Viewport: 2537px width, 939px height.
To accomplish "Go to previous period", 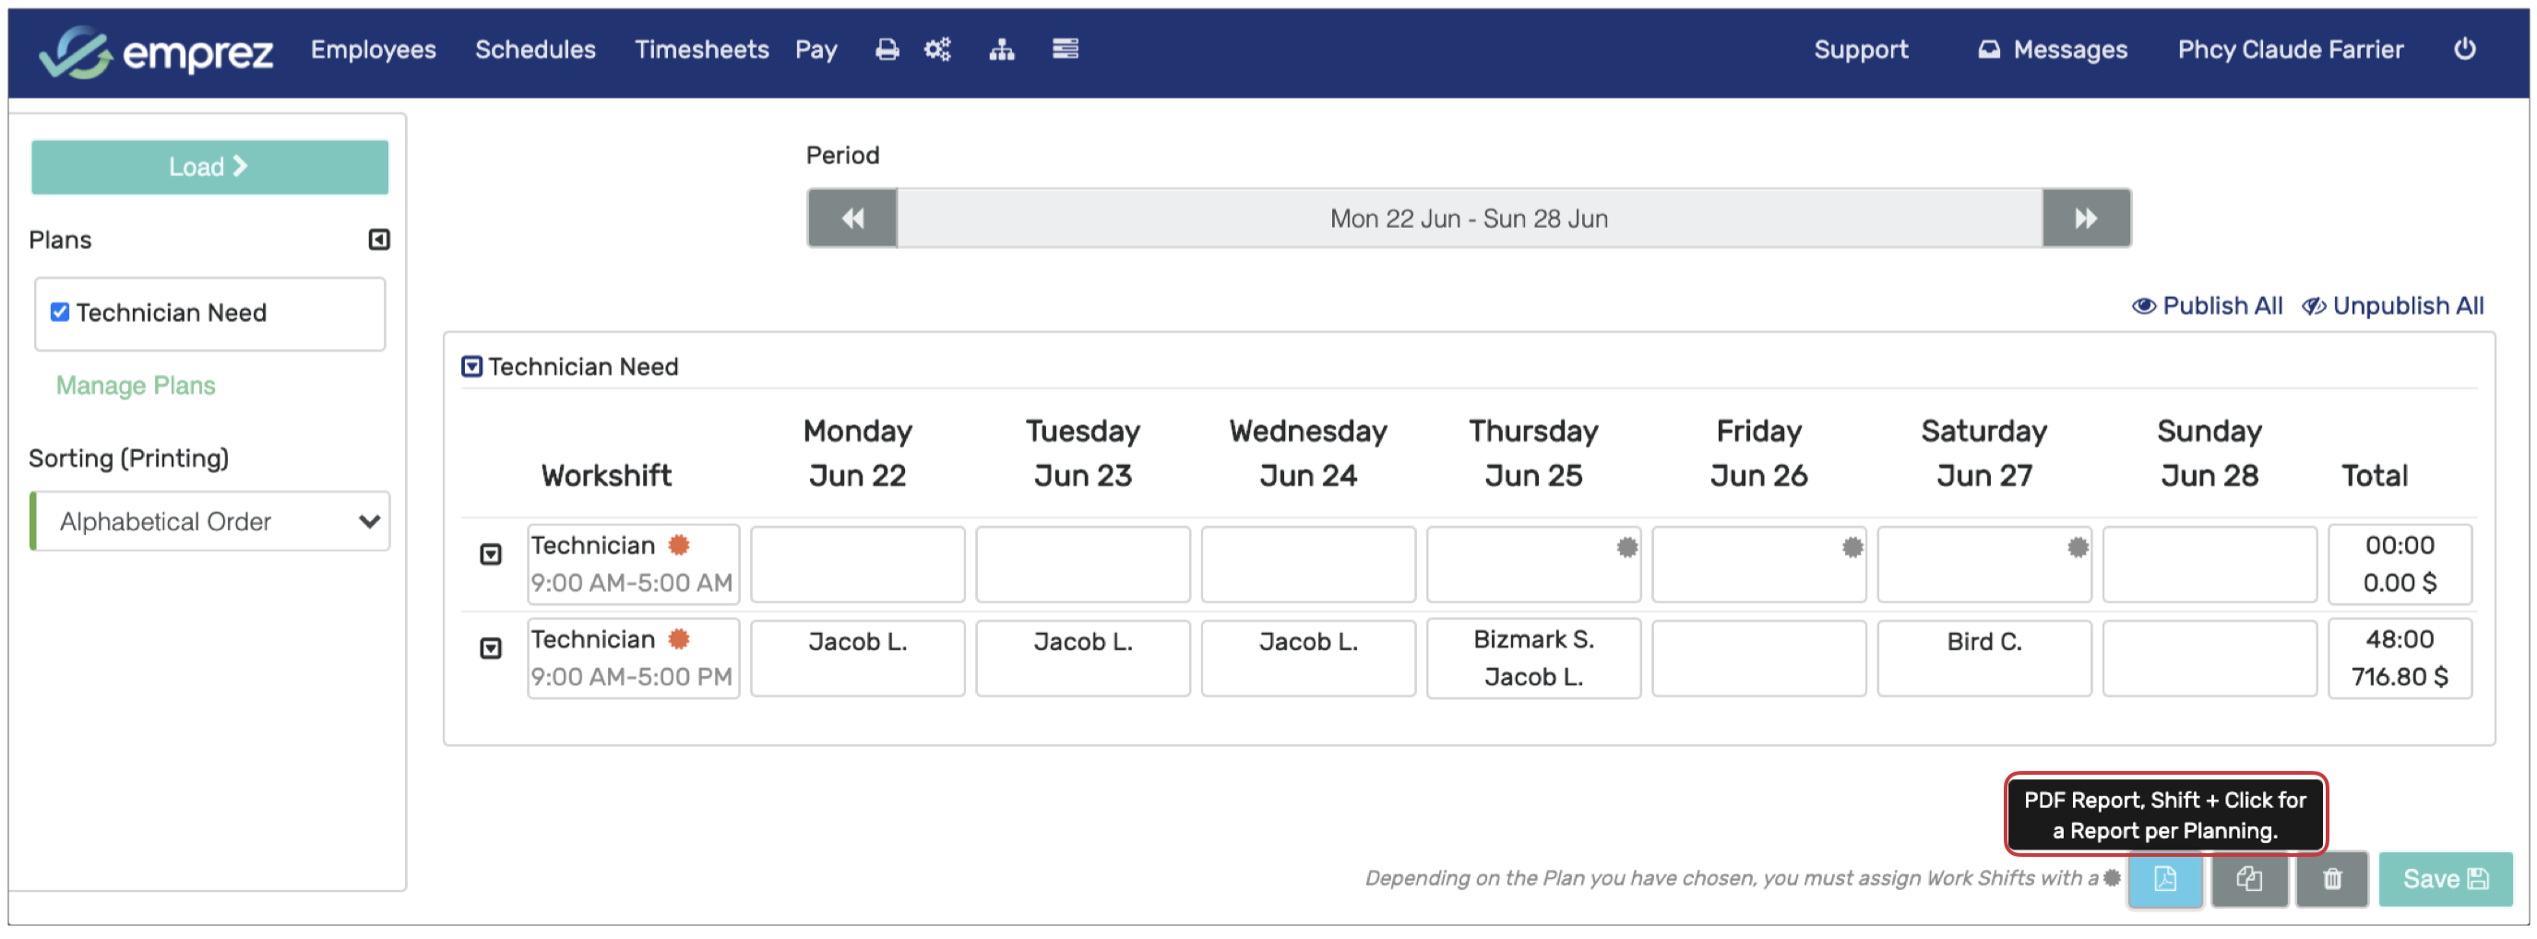I will point(852,218).
